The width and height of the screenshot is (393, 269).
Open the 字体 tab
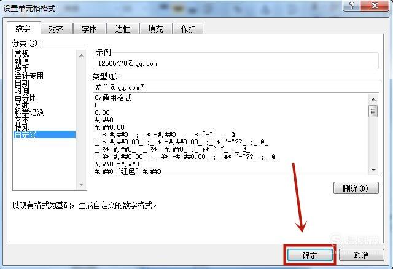90,29
